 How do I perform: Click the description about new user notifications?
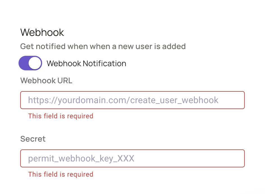point(103,46)
